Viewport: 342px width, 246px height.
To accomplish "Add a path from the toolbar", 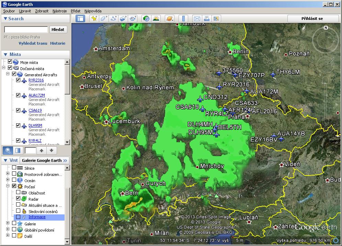I will [113, 19].
